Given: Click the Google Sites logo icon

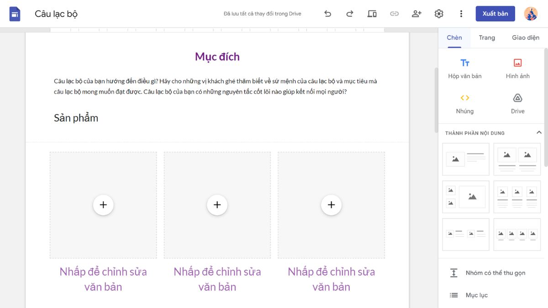Looking at the screenshot, I should [15, 14].
